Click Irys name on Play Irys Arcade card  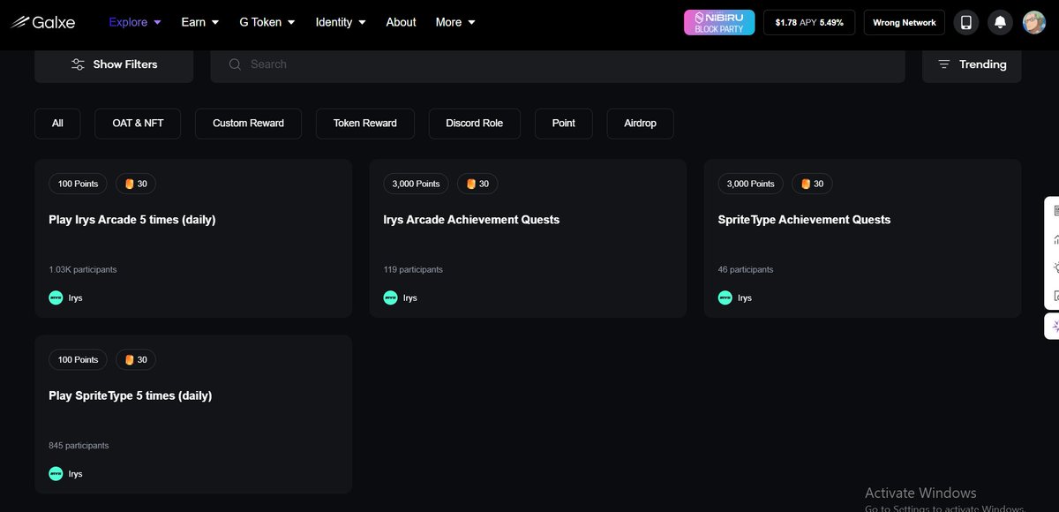(x=75, y=298)
